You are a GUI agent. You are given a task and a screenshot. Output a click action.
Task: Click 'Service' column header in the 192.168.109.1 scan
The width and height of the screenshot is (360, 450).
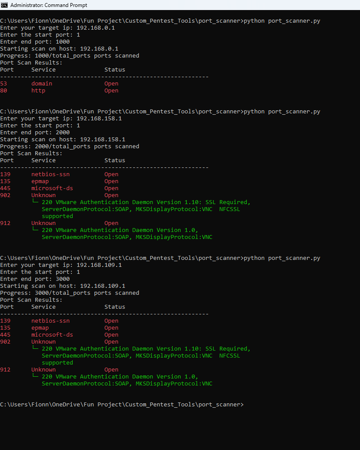(x=44, y=307)
